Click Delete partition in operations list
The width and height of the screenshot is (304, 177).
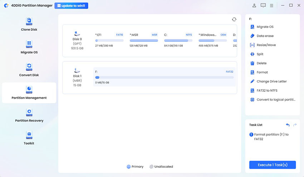coord(261,63)
